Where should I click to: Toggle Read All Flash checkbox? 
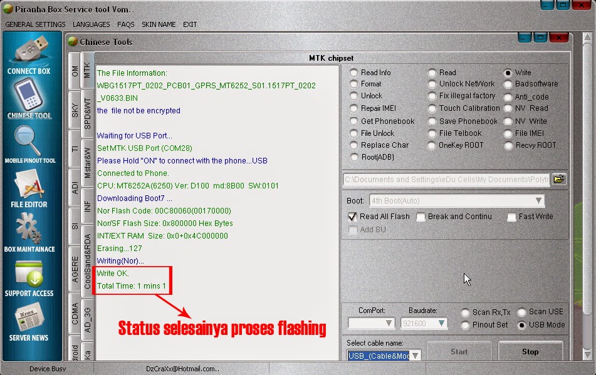click(x=352, y=217)
